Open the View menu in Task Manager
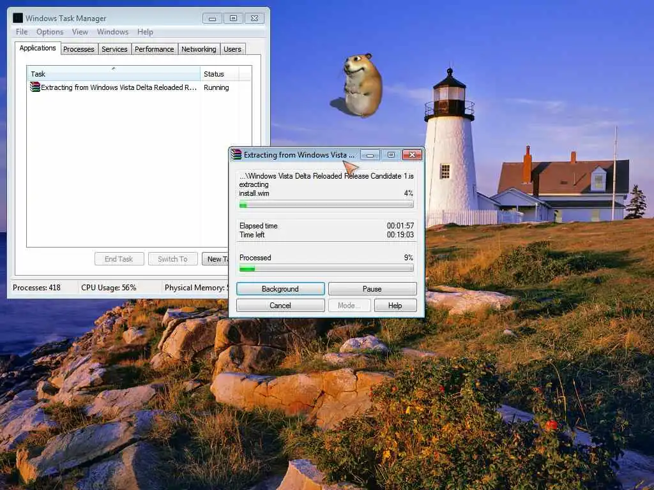This screenshot has width=654, height=490. pyautogui.click(x=80, y=32)
